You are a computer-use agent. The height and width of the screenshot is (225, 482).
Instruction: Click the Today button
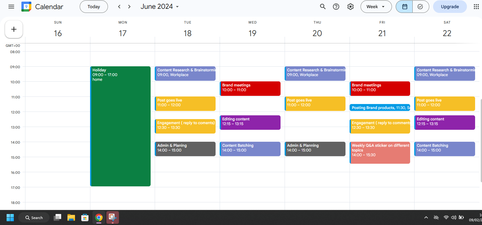pos(94,6)
